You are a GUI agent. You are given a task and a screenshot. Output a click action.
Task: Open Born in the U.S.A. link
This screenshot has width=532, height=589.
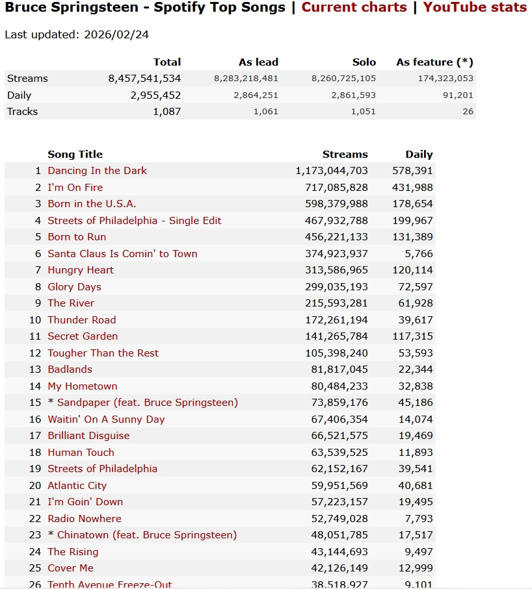coord(92,204)
